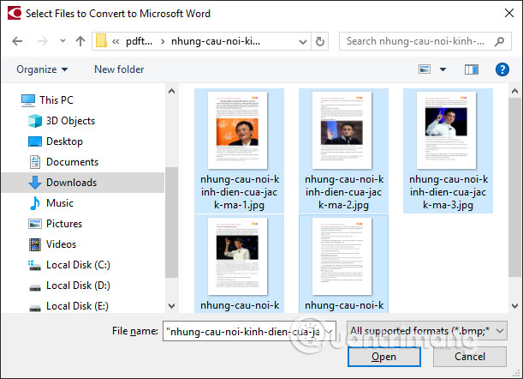Click the address bar folder icon
The width and height of the screenshot is (523, 379).
pyautogui.click(x=101, y=41)
